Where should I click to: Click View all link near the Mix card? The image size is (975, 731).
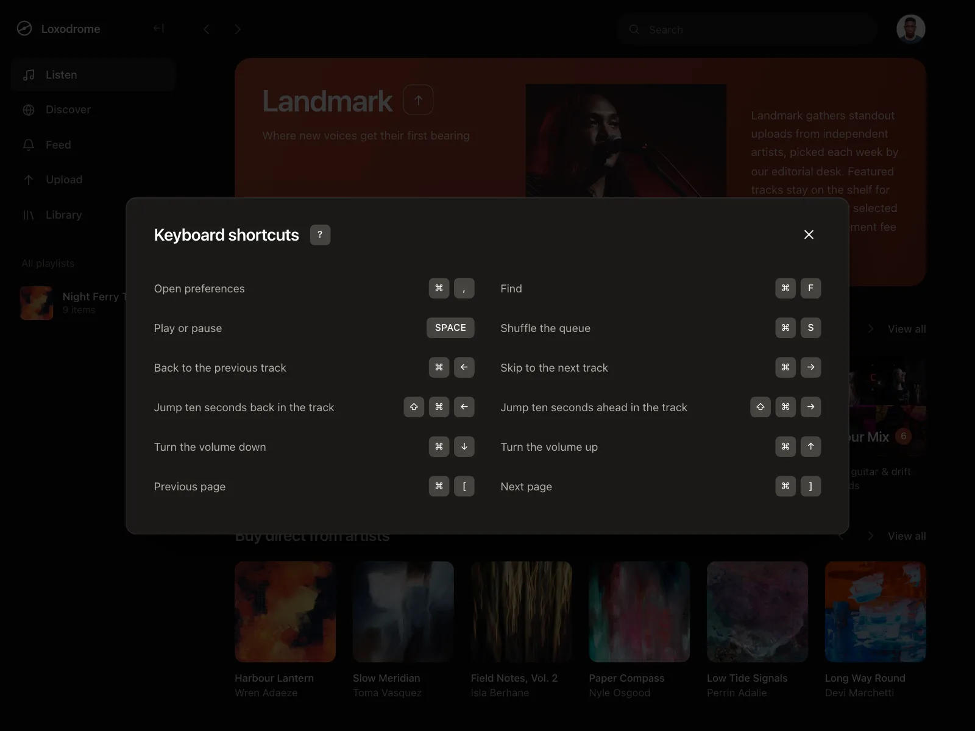(907, 329)
